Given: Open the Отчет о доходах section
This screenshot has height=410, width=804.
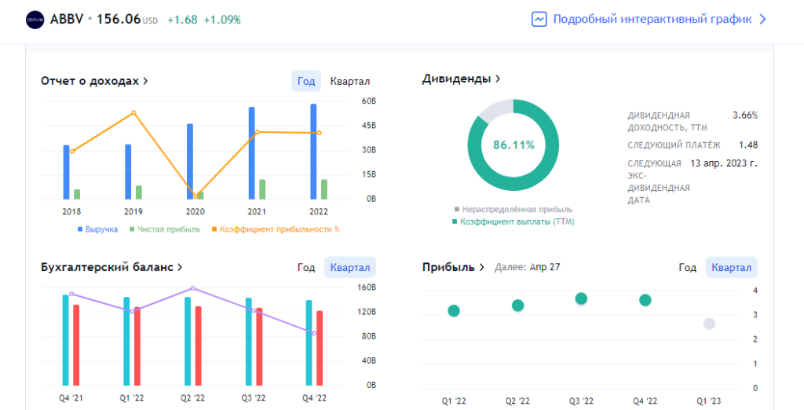Looking at the screenshot, I should pos(94,81).
